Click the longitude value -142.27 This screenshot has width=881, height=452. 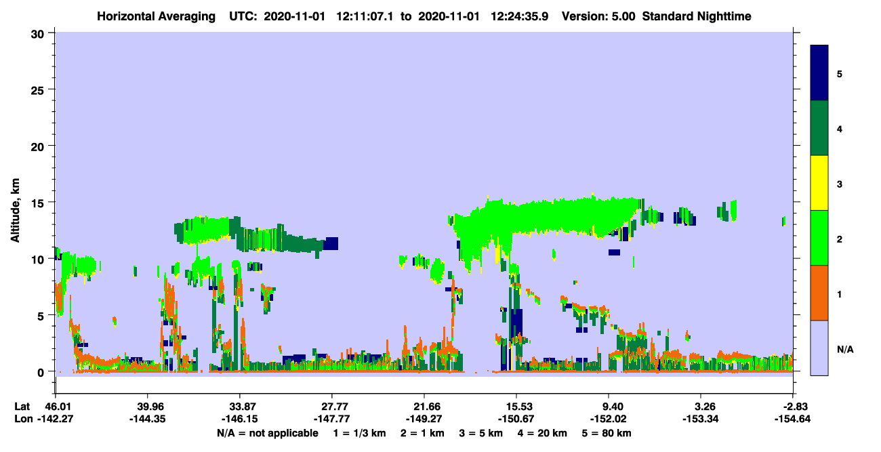(56, 419)
